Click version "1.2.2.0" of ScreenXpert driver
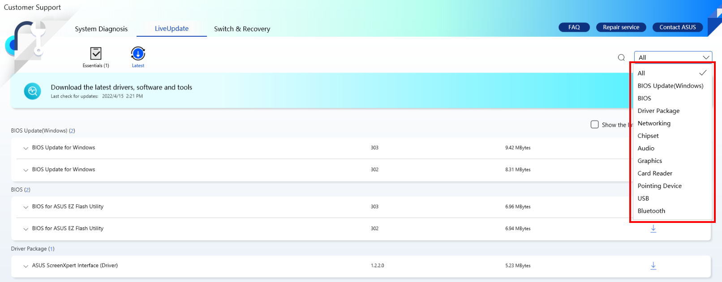The height and width of the screenshot is (282, 722). (x=377, y=266)
